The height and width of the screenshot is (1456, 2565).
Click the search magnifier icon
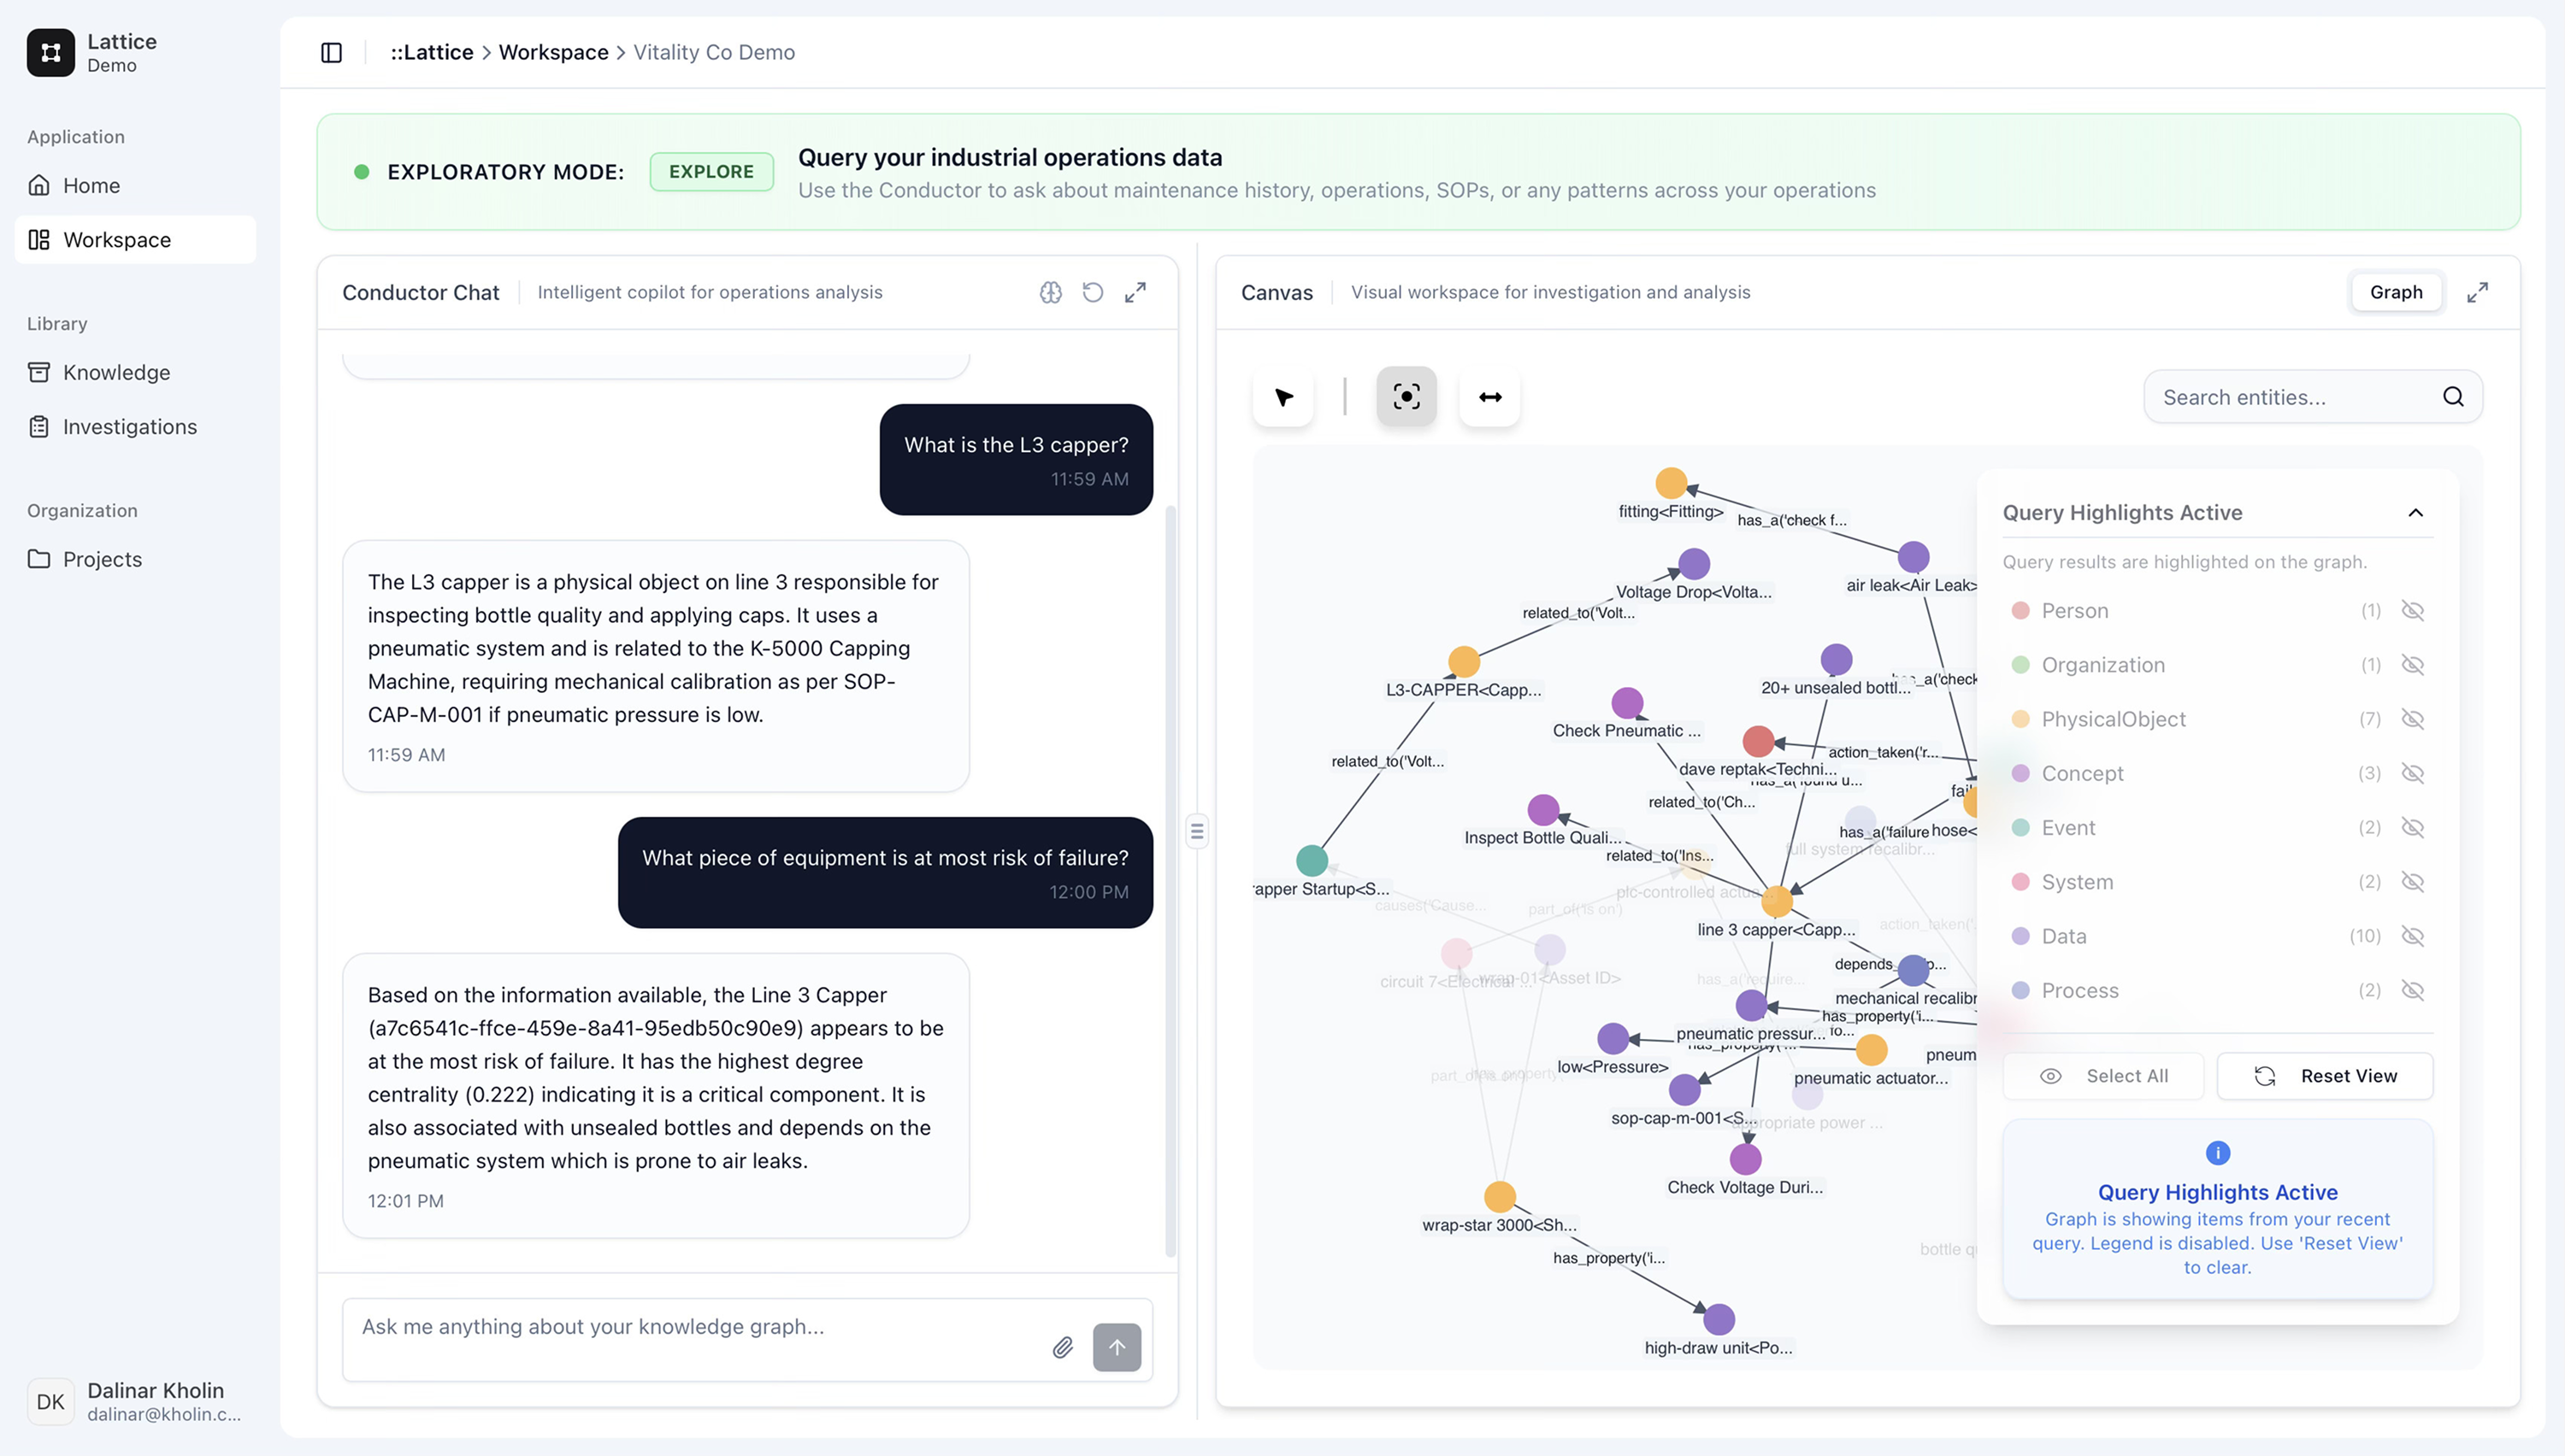(2453, 397)
